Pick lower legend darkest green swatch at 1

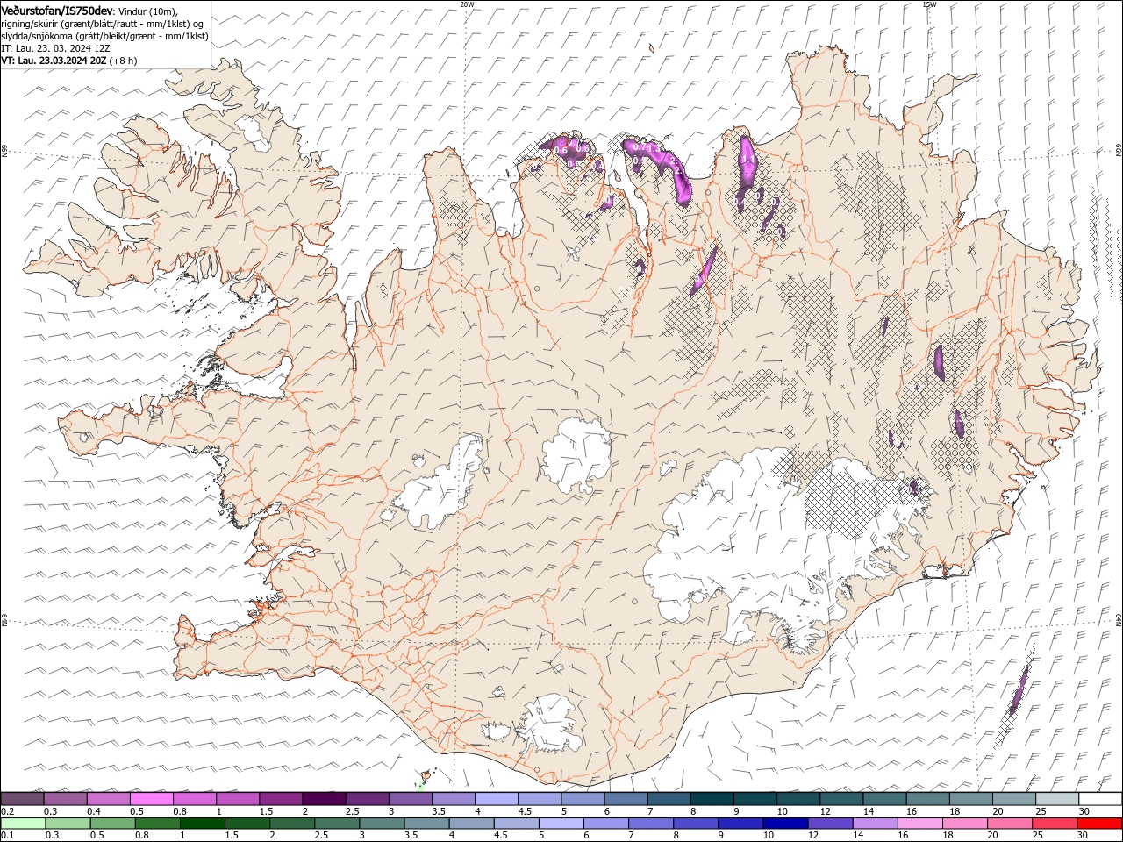click(x=202, y=824)
